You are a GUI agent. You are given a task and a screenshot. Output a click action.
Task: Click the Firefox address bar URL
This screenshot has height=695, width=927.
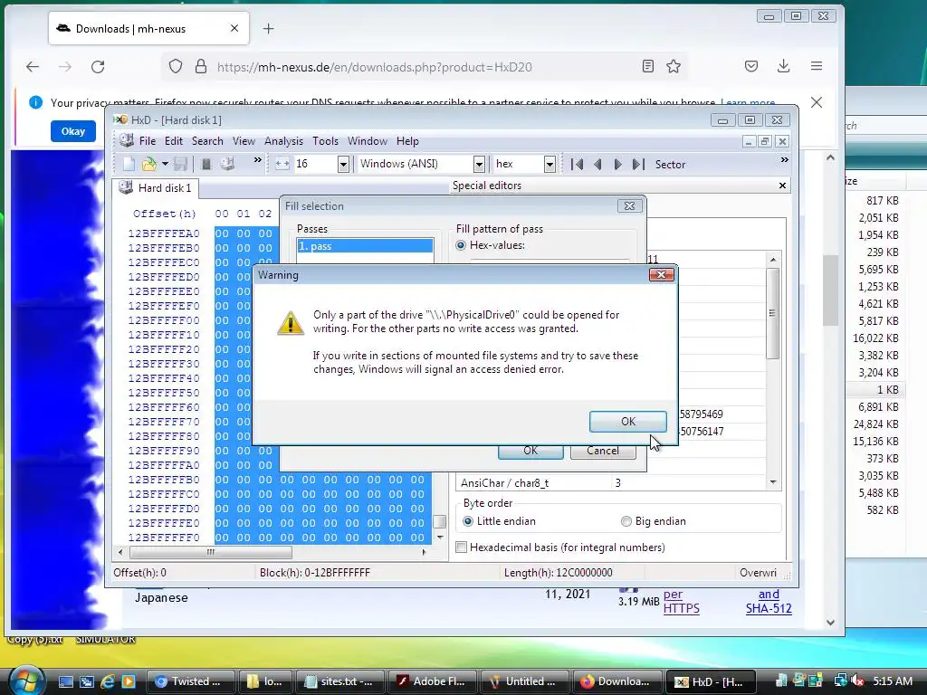[374, 67]
